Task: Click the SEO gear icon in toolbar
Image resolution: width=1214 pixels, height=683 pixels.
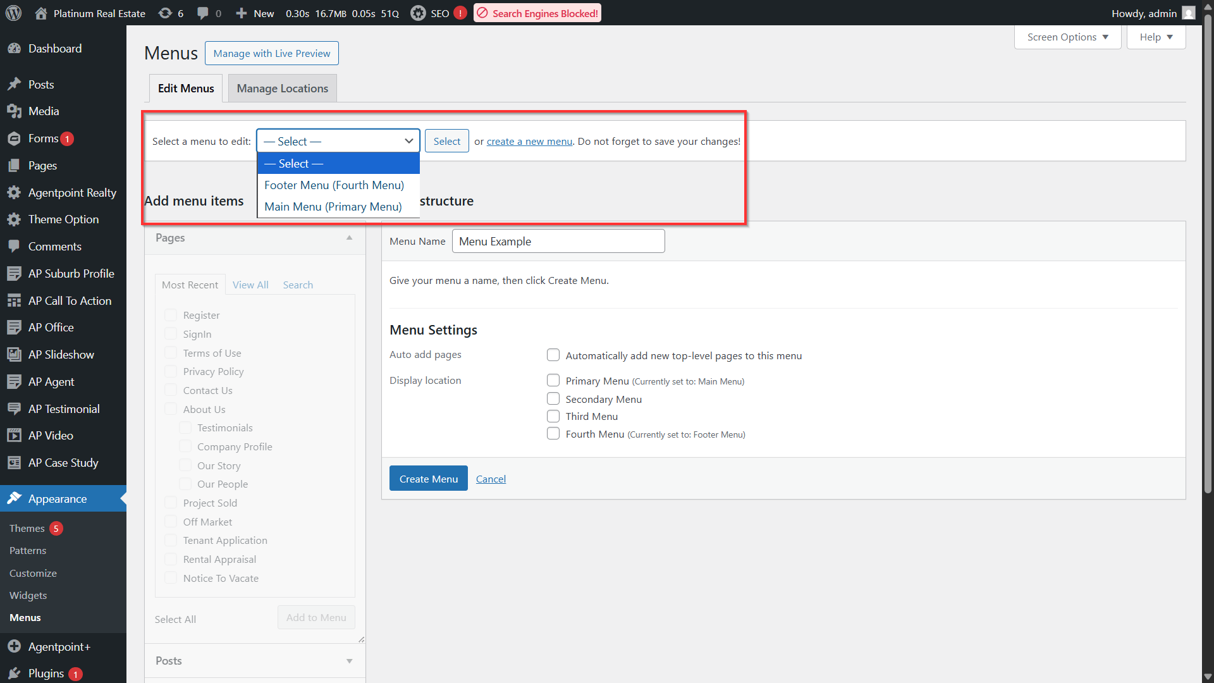Action: 418,13
